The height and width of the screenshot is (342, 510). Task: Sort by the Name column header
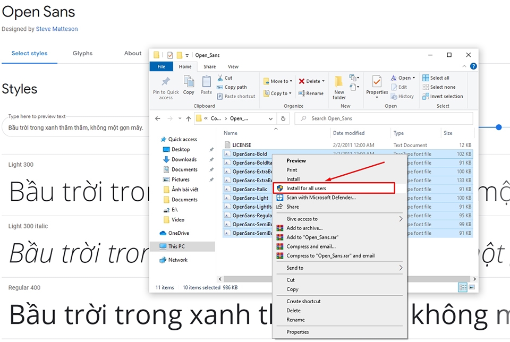(231, 133)
